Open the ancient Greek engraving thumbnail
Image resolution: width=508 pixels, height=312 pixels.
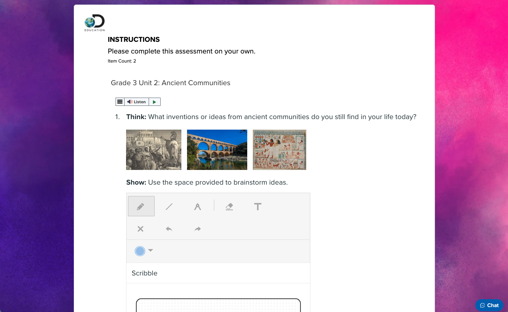[154, 150]
